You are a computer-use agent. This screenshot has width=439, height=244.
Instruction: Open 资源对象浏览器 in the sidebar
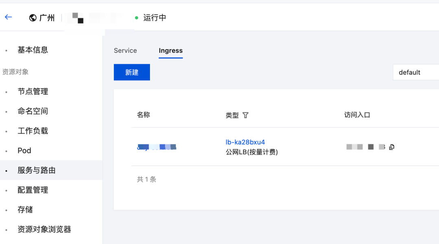45,229
